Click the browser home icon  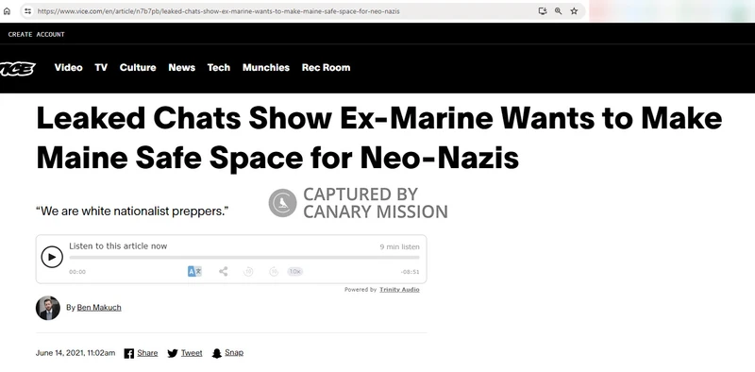[7, 11]
